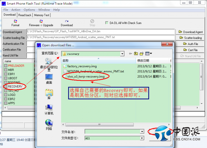Click the Download Agent path field

click(x=100, y=32)
